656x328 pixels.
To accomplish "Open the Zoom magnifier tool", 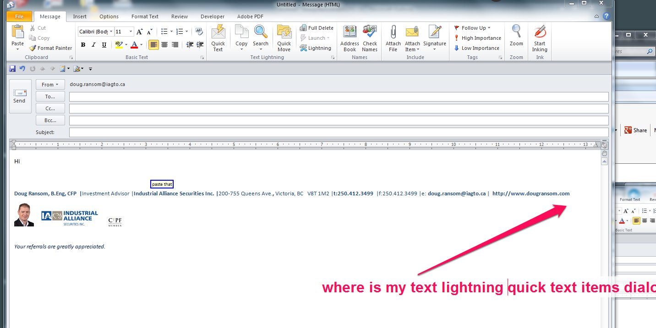I will 516,33.
